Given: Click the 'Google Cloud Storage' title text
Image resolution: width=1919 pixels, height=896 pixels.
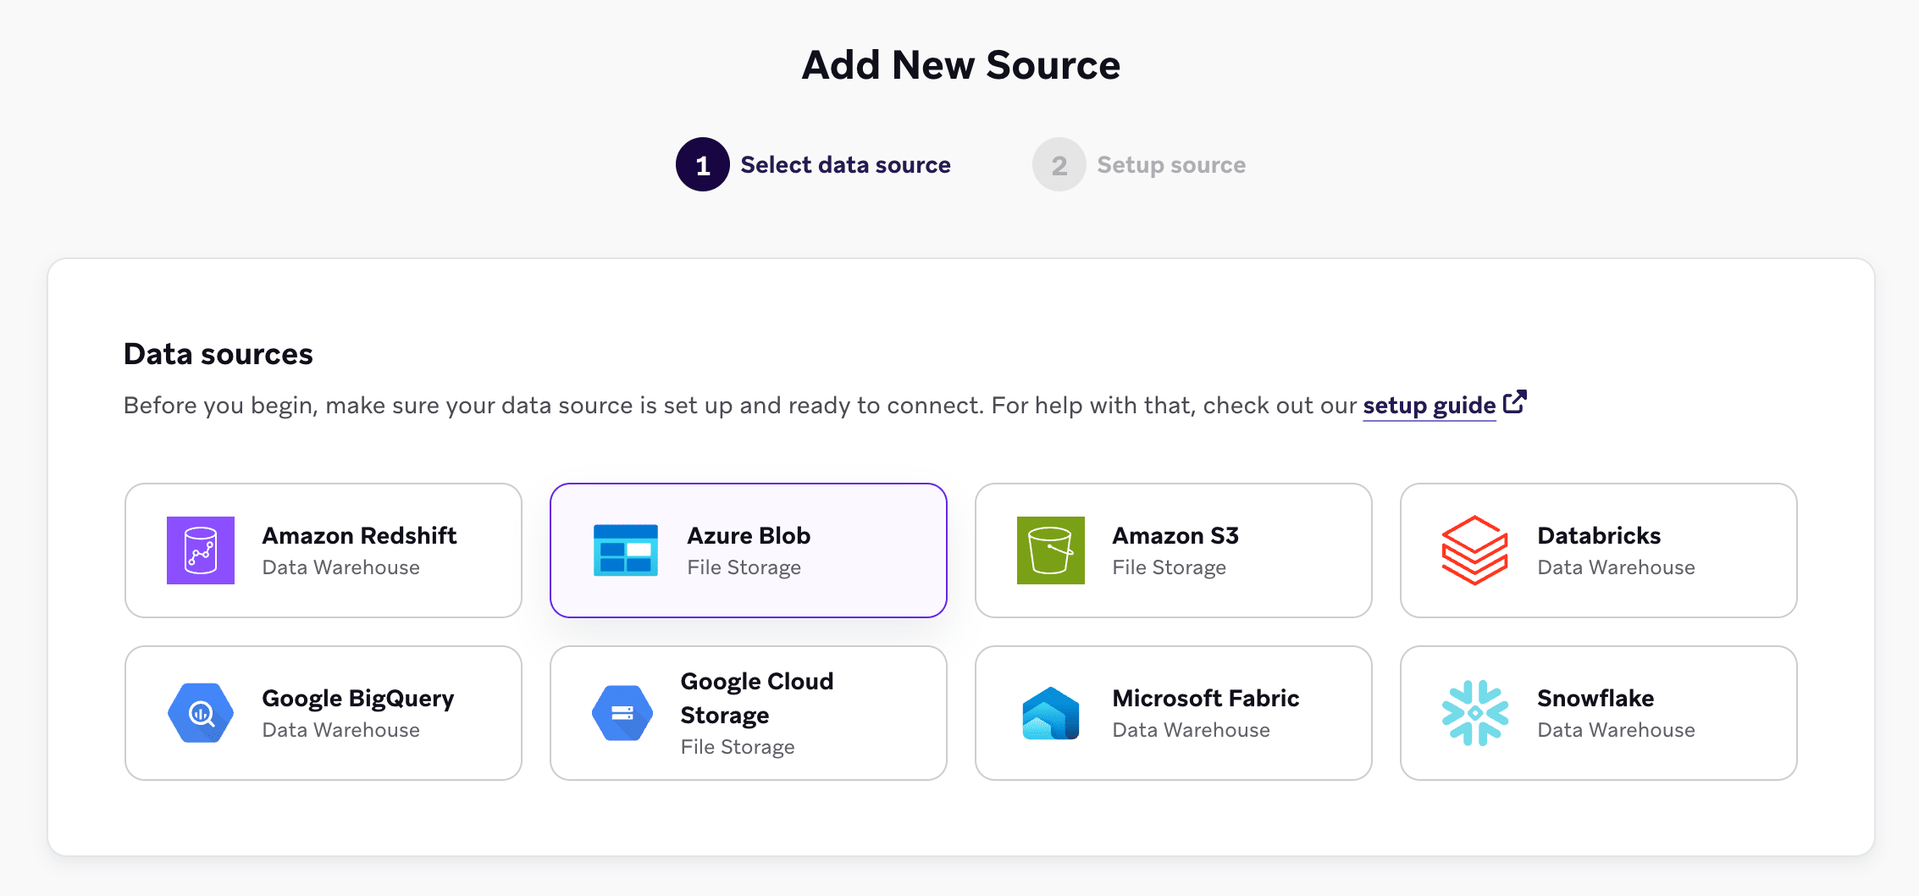Looking at the screenshot, I should 757,698.
